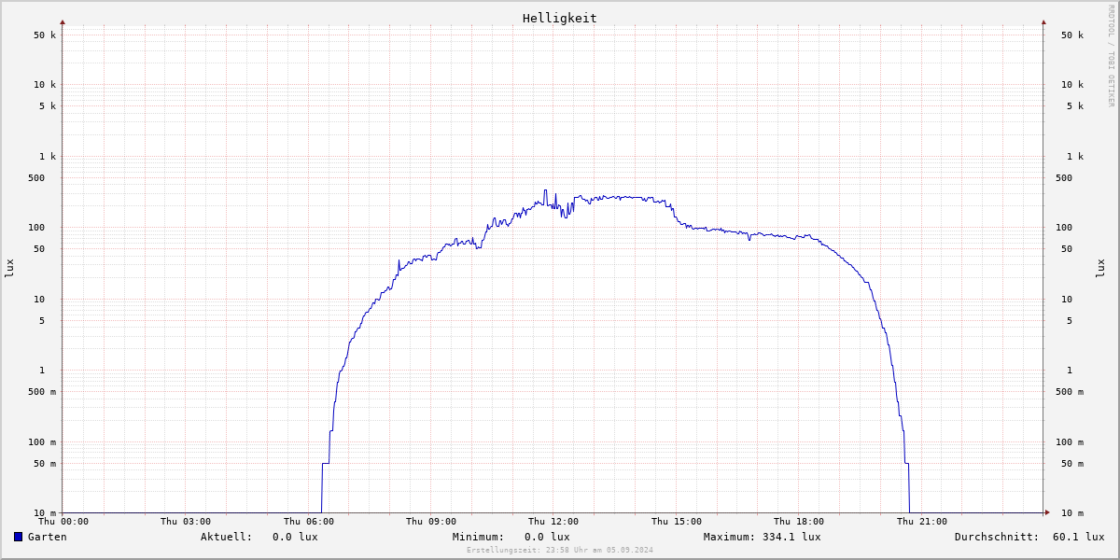Click the "Thu 21:00" time axis label
The image size is (1120, 560).
click(x=922, y=522)
